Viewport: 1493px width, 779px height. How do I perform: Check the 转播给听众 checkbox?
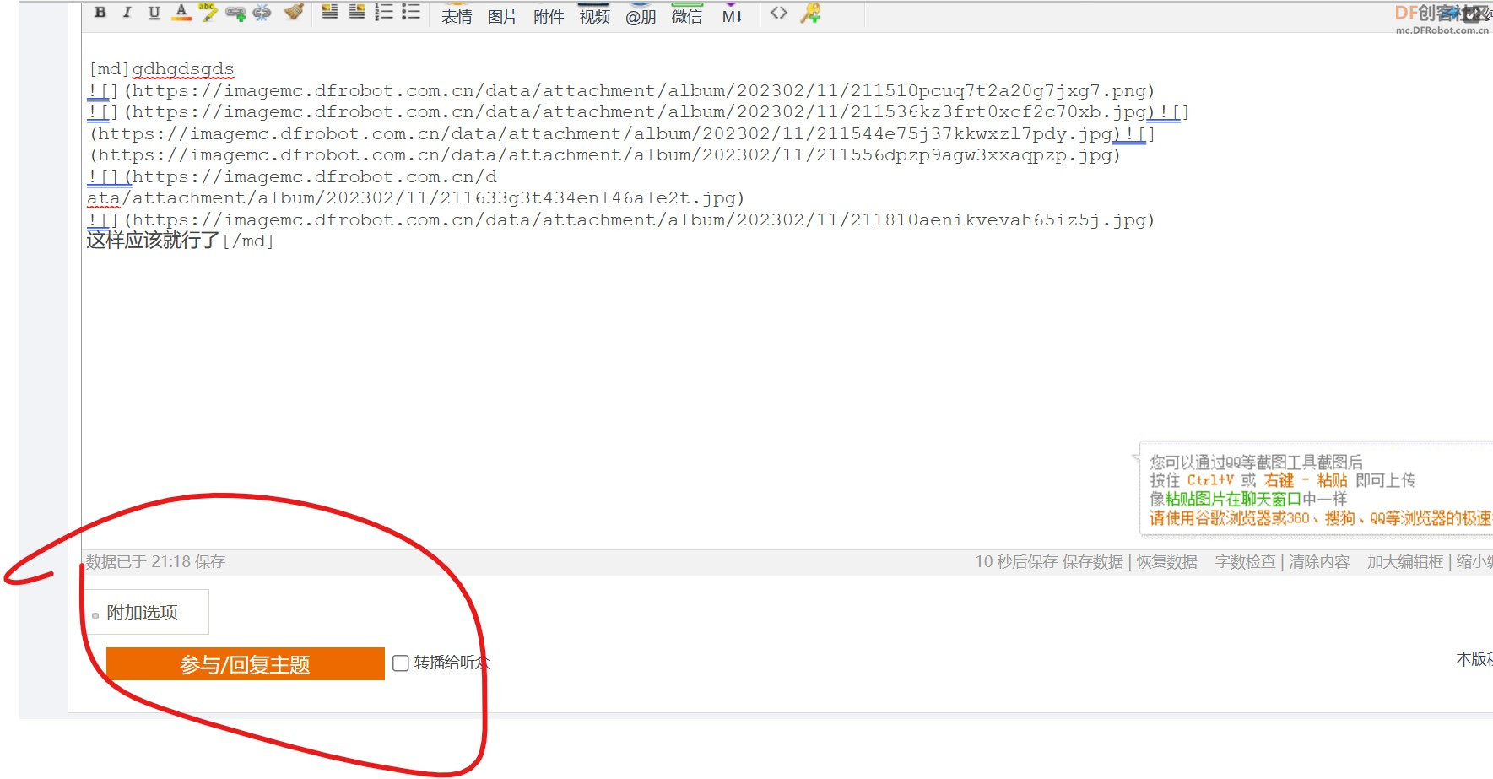pos(401,663)
